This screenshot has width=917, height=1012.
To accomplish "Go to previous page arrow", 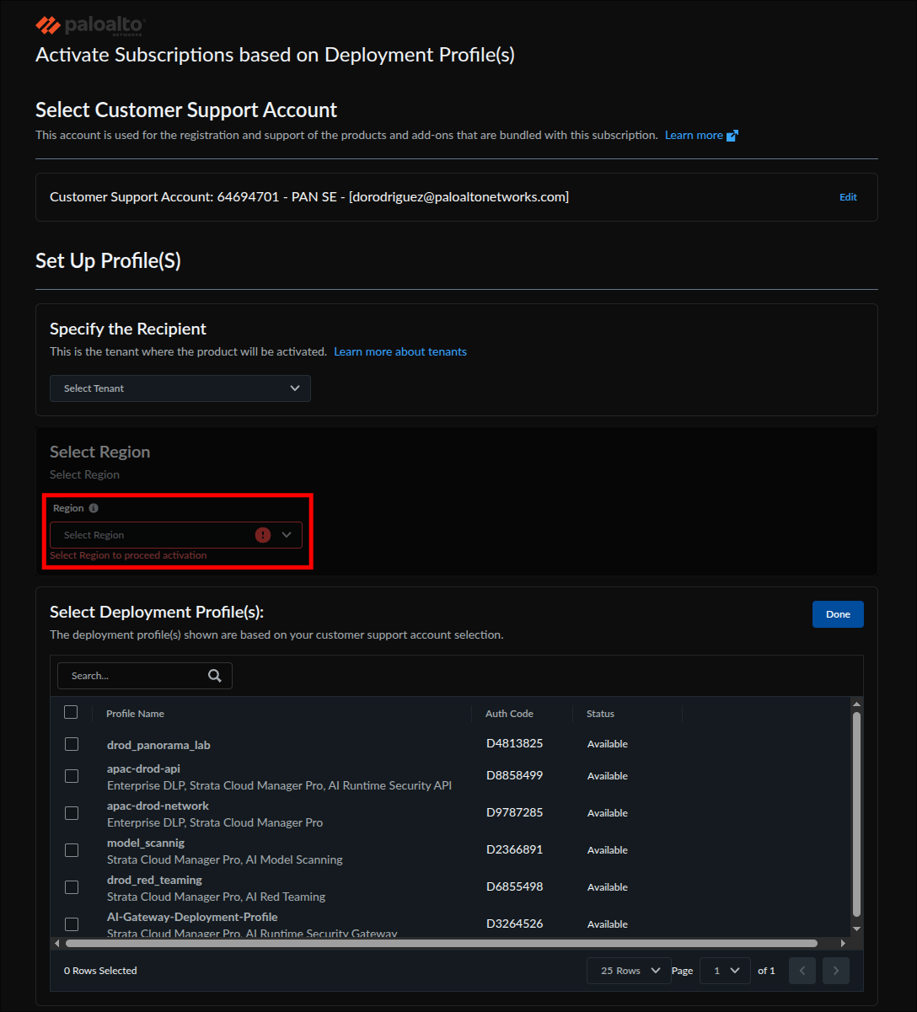I will [x=802, y=971].
